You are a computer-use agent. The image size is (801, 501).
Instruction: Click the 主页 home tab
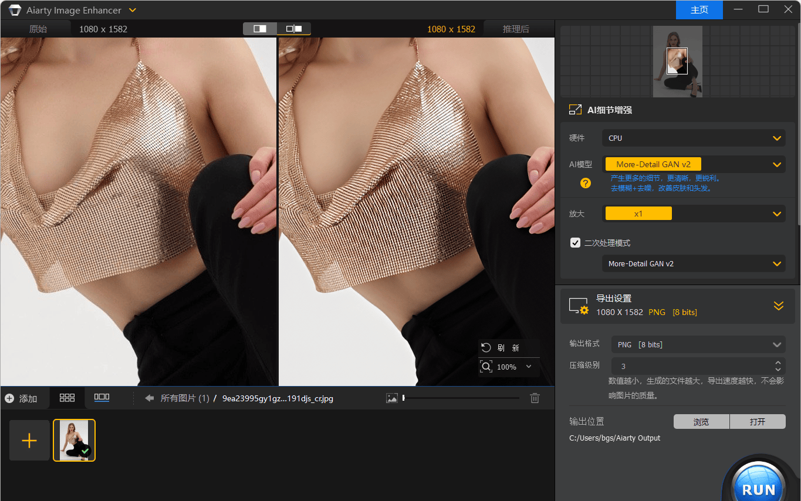[699, 10]
